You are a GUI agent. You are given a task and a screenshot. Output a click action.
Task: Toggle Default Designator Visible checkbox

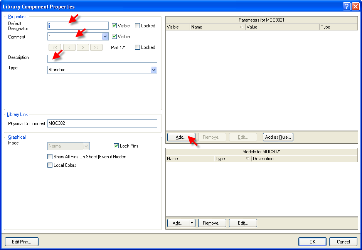pyautogui.click(x=114, y=26)
